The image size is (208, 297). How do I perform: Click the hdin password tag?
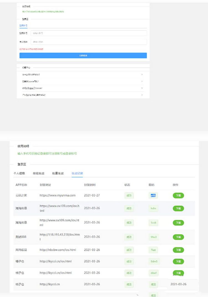[153, 208]
